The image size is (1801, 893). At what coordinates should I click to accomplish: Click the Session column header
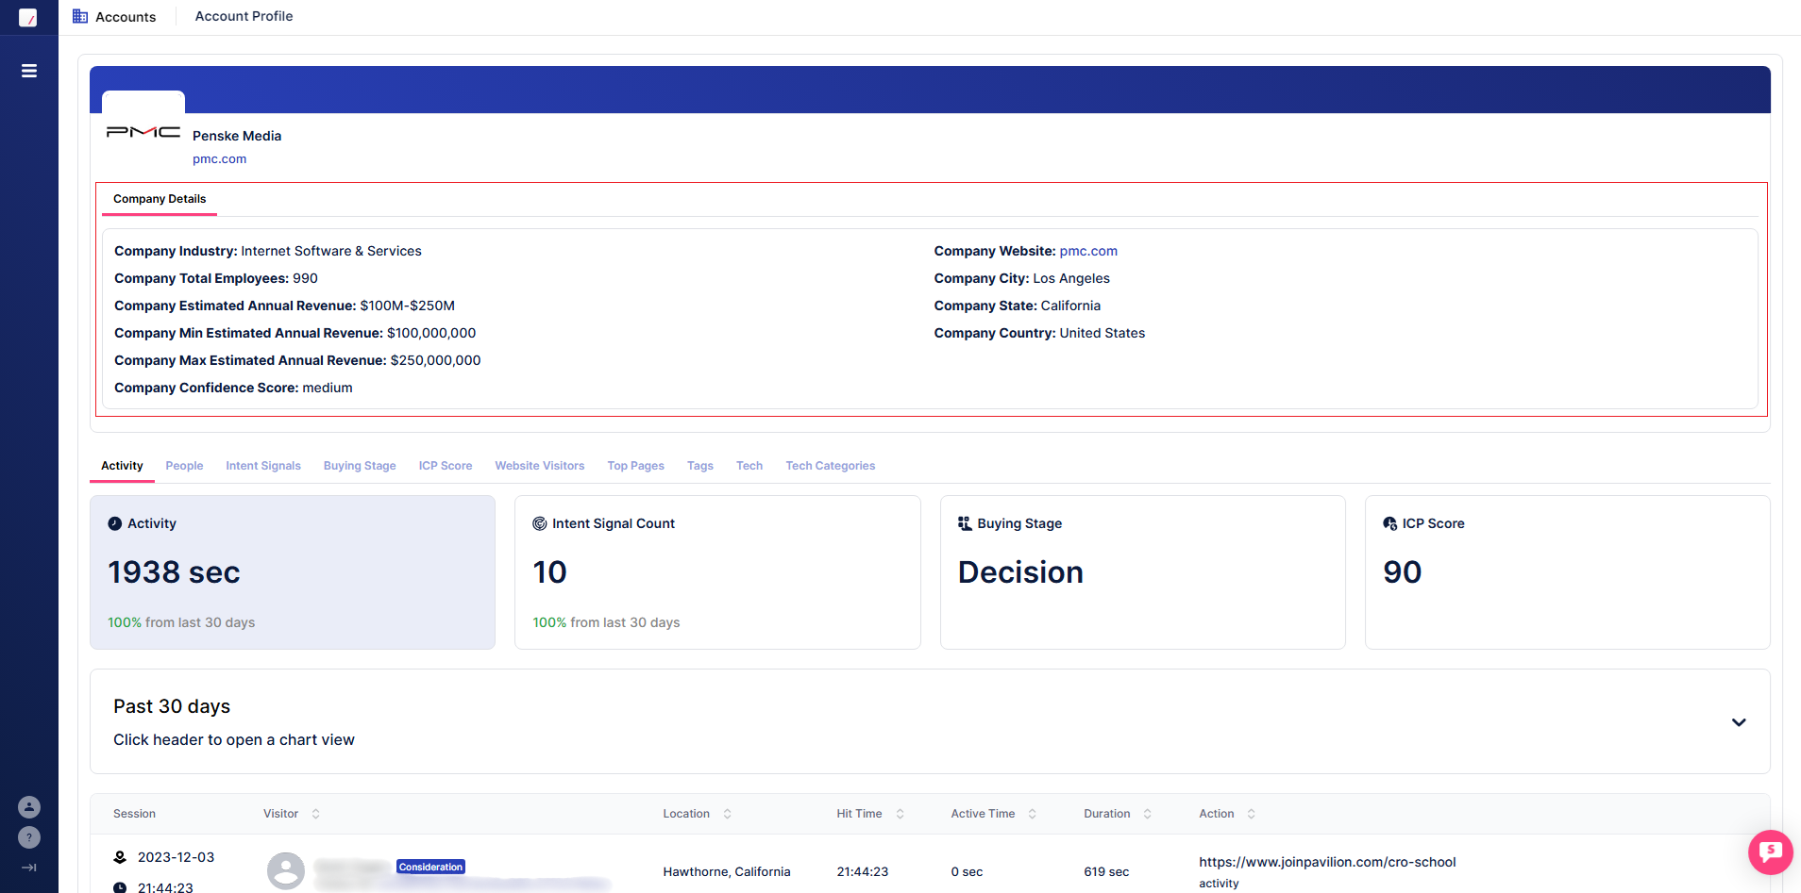(x=134, y=814)
